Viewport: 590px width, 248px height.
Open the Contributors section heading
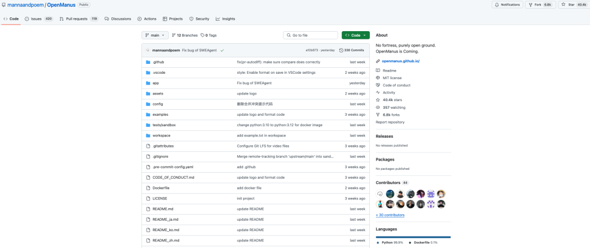[388, 183]
